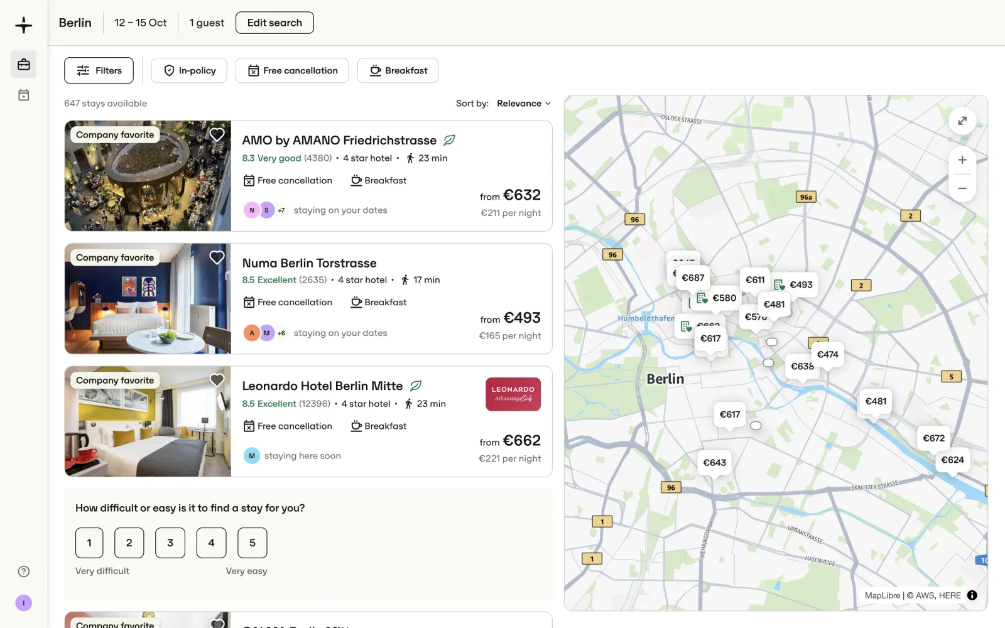Click the Berlin destination in search bar
The image size is (1005, 628).
click(75, 23)
